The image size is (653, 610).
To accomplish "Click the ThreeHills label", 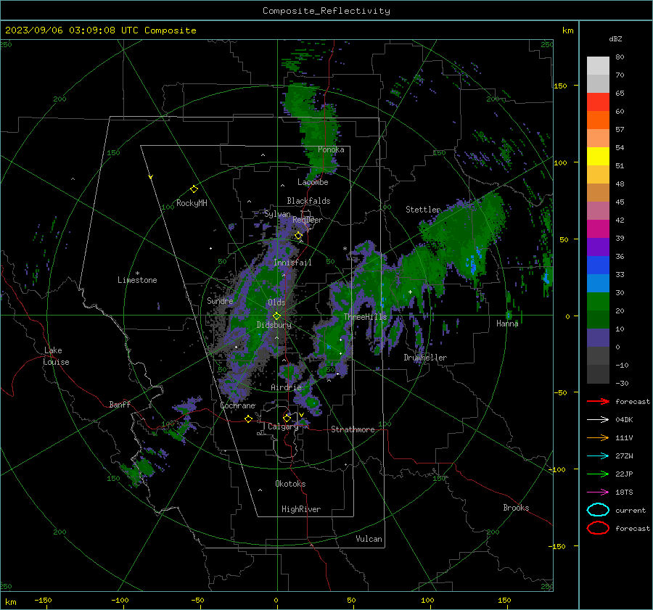I will pos(365,317).
